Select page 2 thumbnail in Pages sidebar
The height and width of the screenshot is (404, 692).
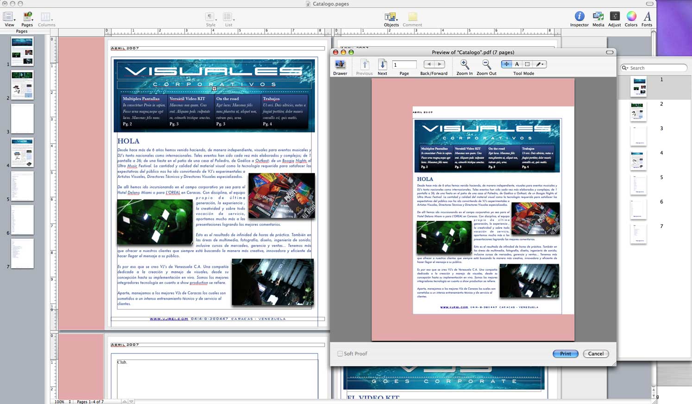[x=22, y=85]
